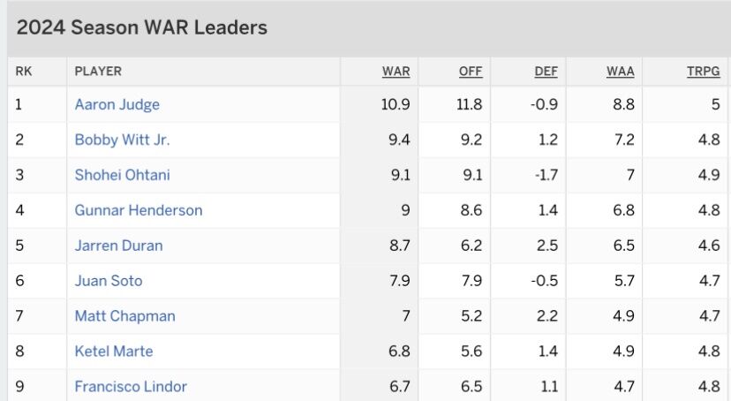The width and height of the screenshot is (731, 401).
Task: Click Shohei Ohtani's name
Action: pyautogui.click(x=122, y=175)
